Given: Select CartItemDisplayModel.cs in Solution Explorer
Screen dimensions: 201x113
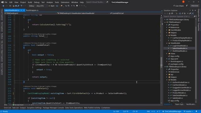Looking at the screenshot, I should point(182,38).
